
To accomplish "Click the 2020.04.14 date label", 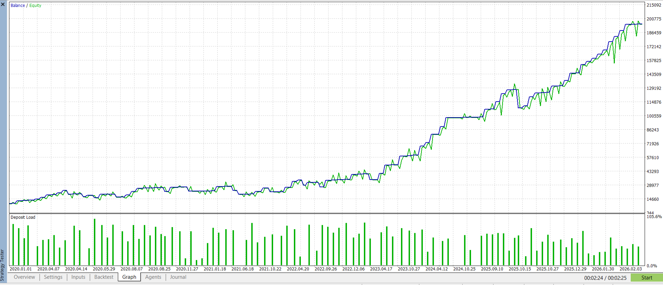I will coord(76,269).
